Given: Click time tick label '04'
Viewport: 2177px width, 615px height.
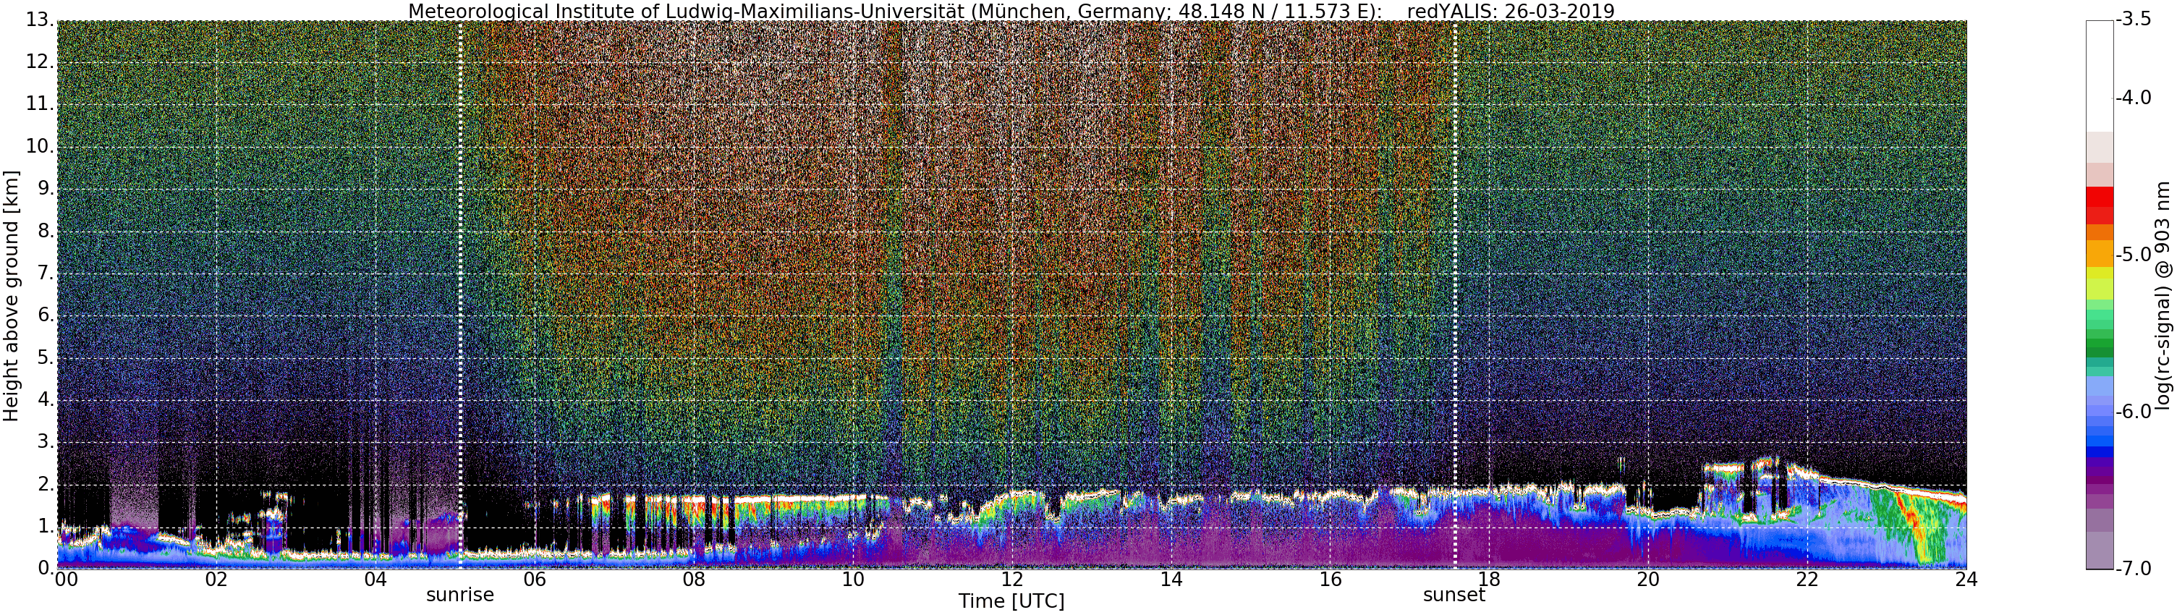Looking at the screenshot, I should tap(375, 580).
